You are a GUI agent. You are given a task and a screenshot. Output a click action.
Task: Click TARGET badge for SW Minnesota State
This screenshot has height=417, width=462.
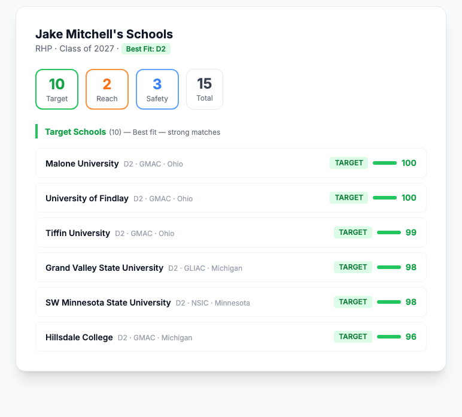pos(353,302)
